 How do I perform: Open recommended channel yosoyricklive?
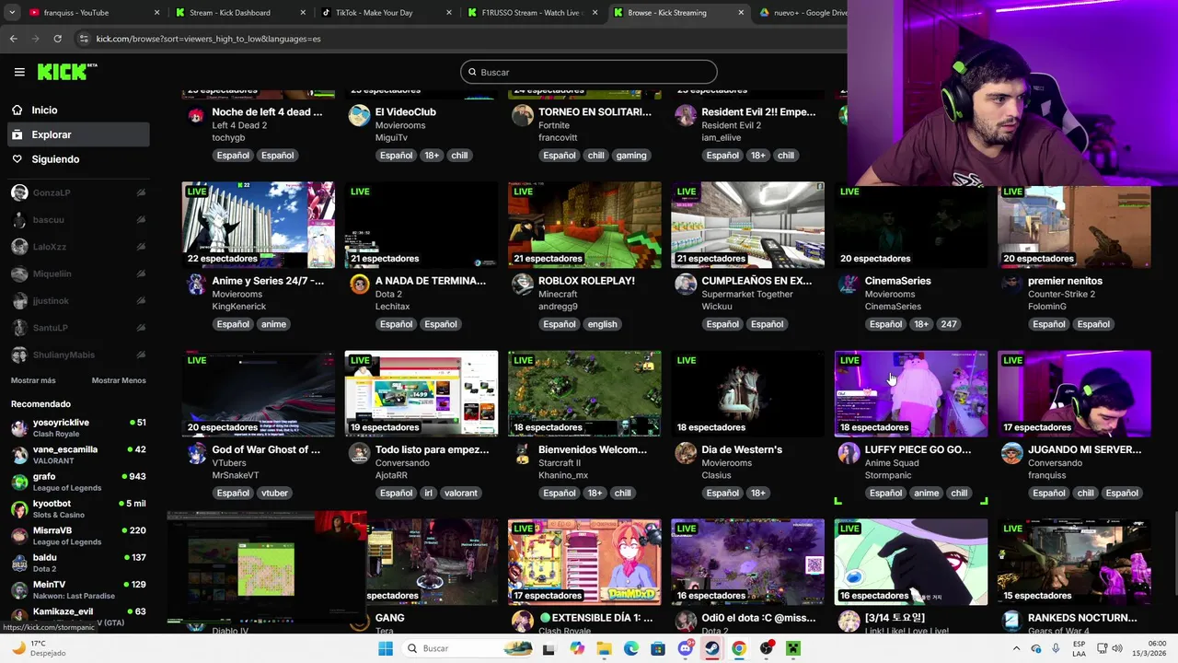coord(77,427)
